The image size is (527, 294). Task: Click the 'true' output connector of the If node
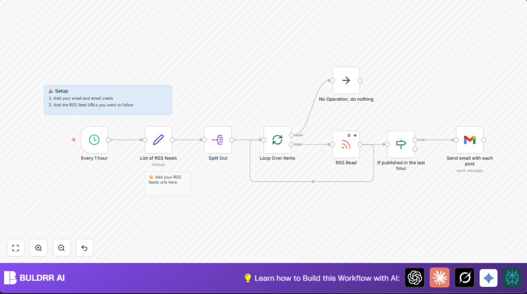coord(415,140)
